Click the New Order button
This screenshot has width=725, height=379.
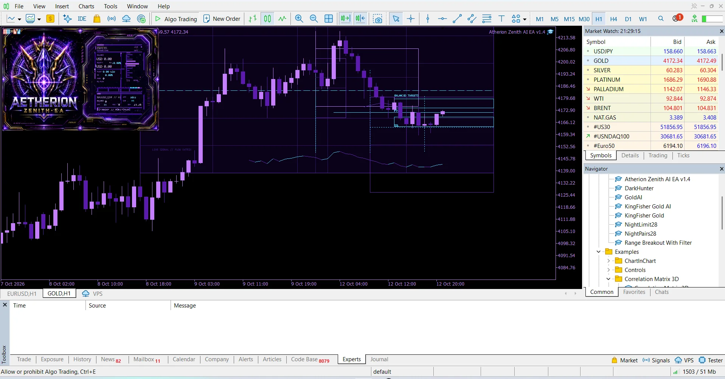click(222, 19)
